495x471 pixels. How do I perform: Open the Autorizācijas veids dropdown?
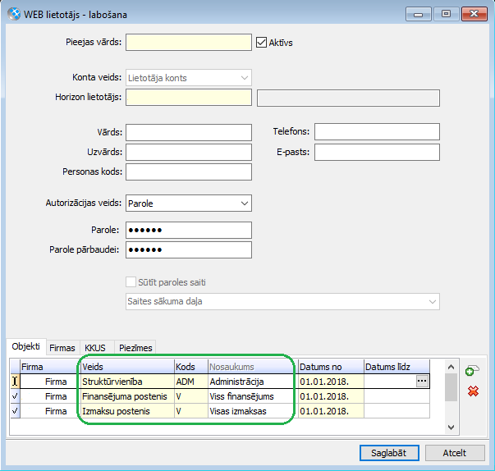pos(189,203)
